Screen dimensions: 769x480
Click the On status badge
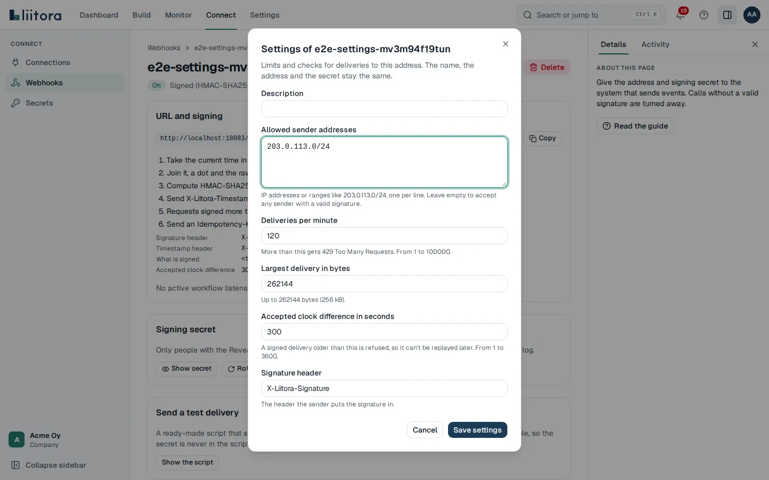156,85
